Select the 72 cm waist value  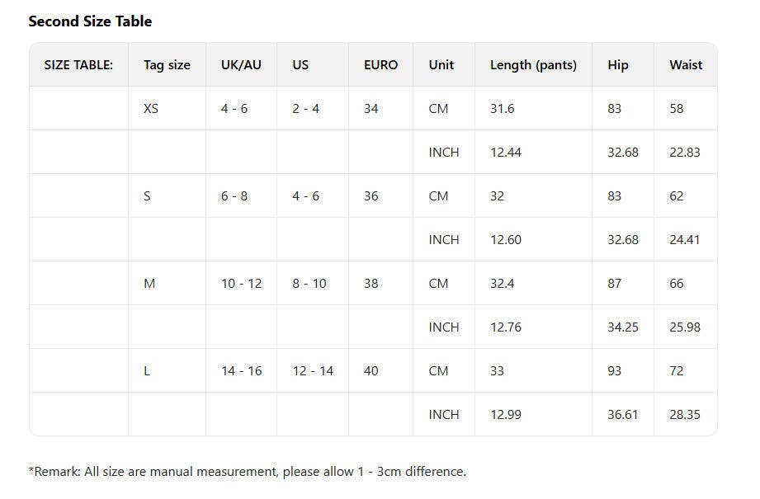pos(677,371)
